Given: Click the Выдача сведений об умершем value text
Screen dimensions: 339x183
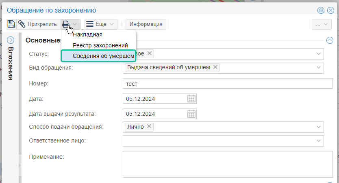Looking at the screenshot, I should point(168,67).
